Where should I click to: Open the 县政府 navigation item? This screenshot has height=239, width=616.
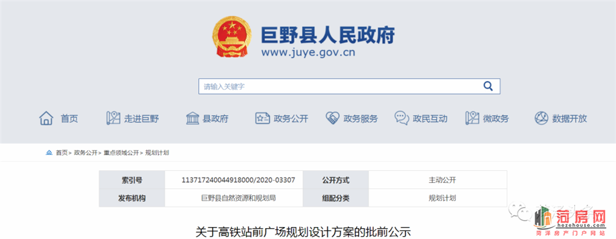(x=215, y=119)
